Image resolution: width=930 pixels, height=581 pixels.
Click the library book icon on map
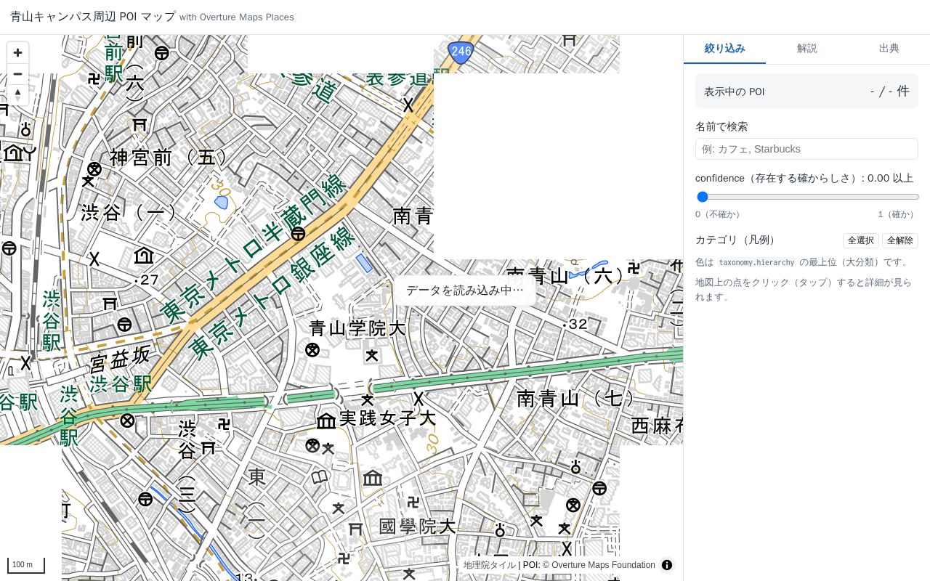[320, 477]
